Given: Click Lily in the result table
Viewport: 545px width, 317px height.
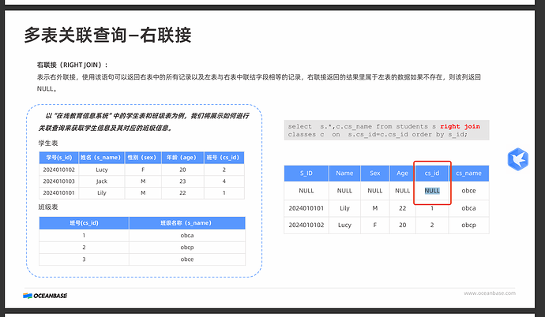Looking at the screenshot, I should pos(344,208).
